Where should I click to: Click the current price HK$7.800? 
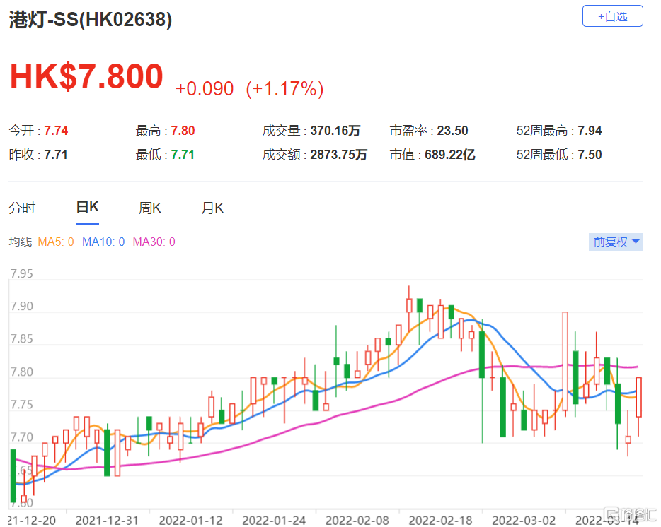86,76
